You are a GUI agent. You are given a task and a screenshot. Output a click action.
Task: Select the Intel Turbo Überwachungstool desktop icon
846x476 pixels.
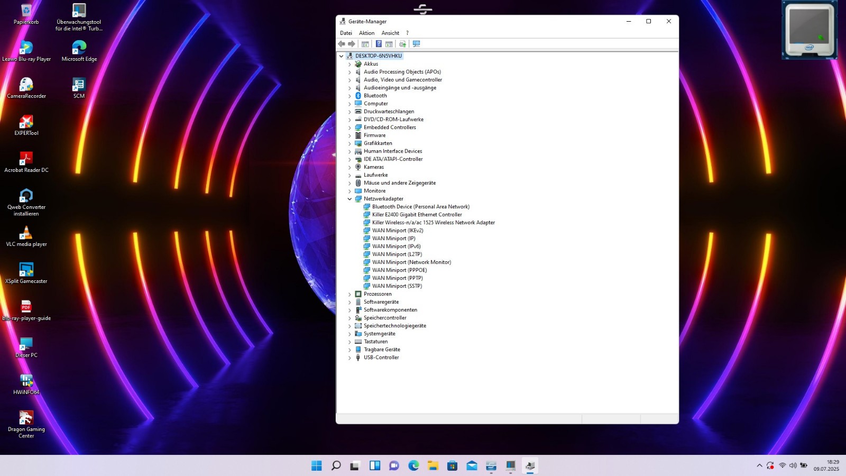coord(79,17)
